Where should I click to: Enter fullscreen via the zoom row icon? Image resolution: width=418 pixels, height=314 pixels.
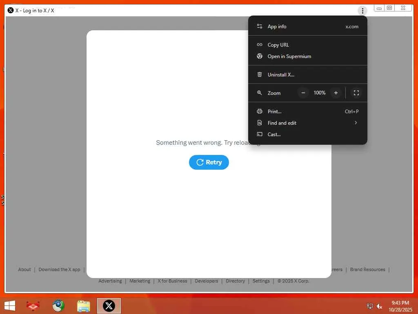click(356, 93)
